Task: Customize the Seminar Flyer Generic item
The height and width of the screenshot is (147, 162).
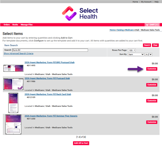Action: pyautogui.click(x=152, y=122)
